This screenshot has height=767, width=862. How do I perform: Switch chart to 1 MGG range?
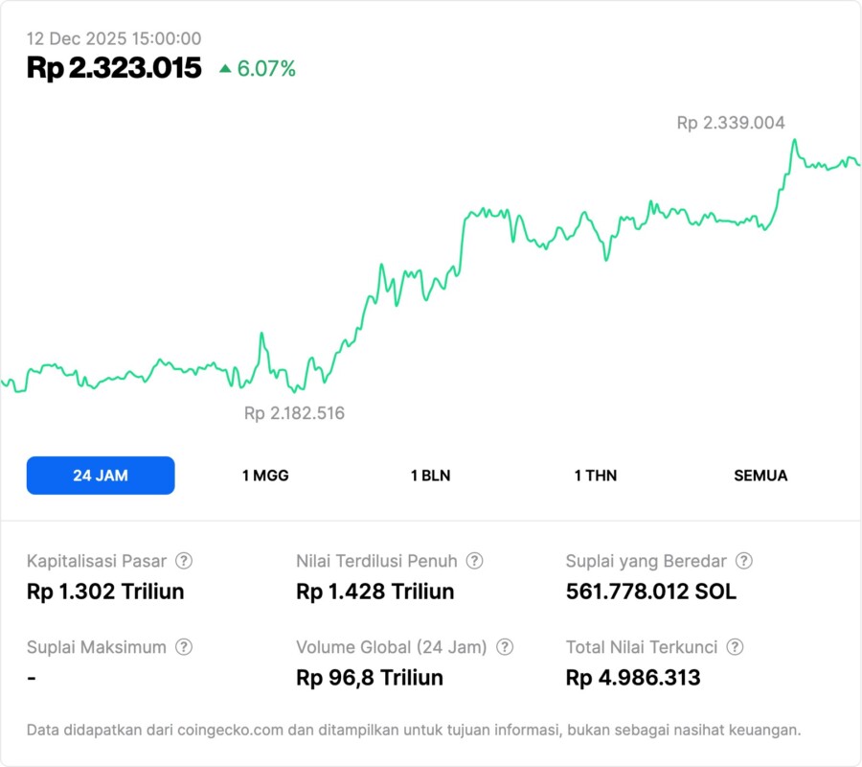(265, 476)
